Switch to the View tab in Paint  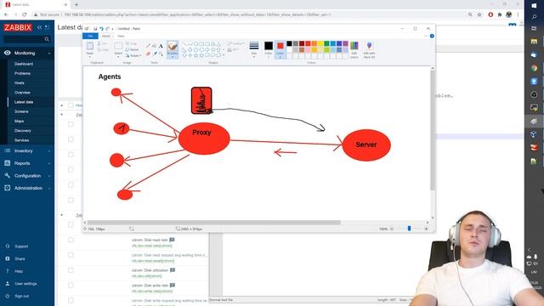tap(121, 36)
